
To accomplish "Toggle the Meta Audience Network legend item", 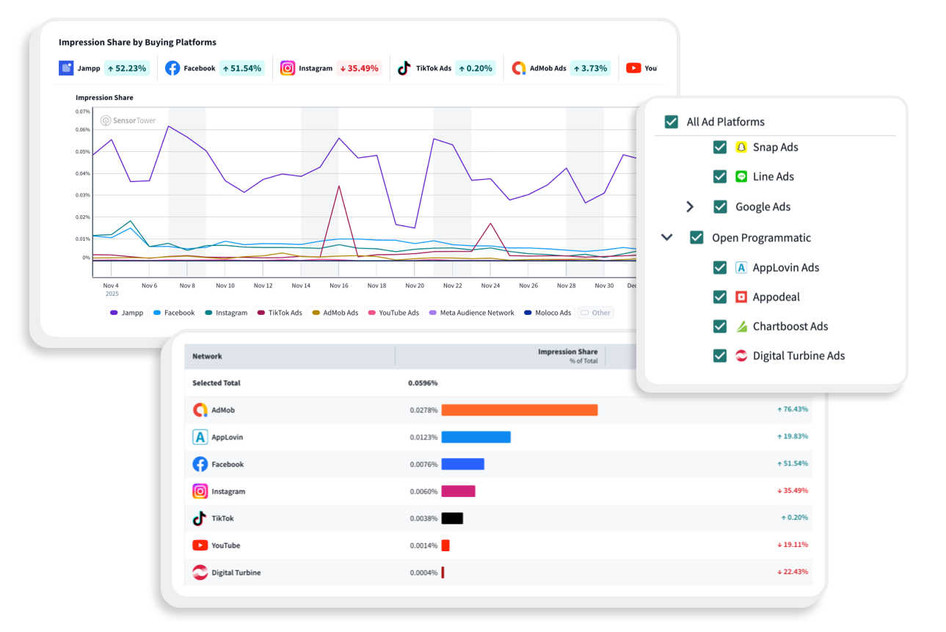I will pos(472,313).
